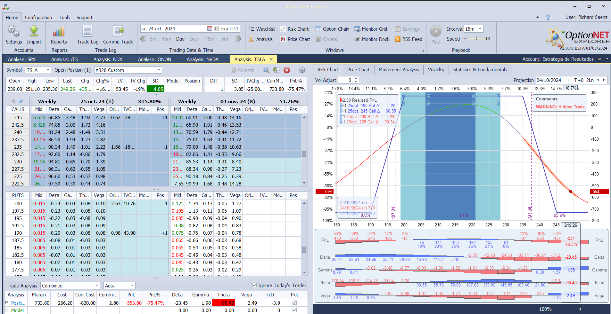Screen dimensions: 611x314
Task: Increase Vol Adjust with the up stepper arrow
Action: (356, 79)
